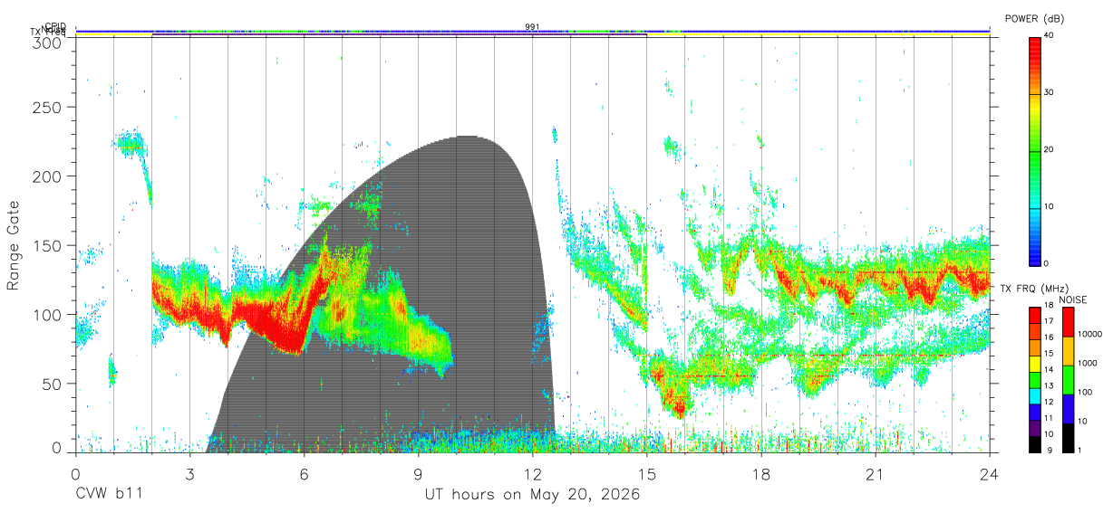Click the 1 label on NOISE scale

click(1079, 451)
